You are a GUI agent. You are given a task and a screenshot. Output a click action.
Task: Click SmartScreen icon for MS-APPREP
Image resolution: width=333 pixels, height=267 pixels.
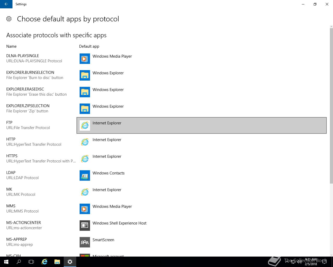pos(85,242)
